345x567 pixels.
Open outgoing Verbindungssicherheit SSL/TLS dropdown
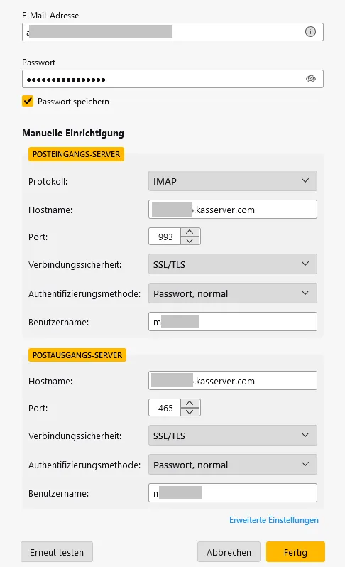(233, 436)
